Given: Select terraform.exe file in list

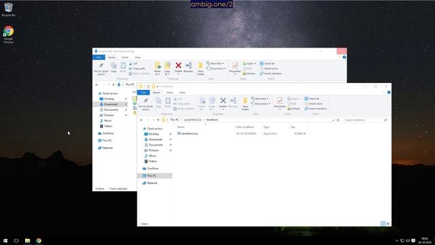Looking at the screenshot, I should point(188,133).
